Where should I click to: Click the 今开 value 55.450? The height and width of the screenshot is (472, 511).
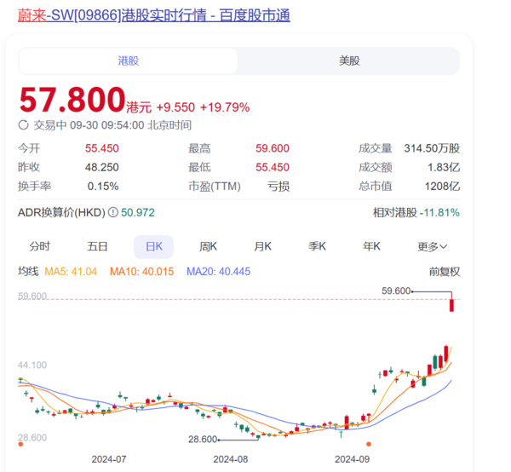click(102, 148)
